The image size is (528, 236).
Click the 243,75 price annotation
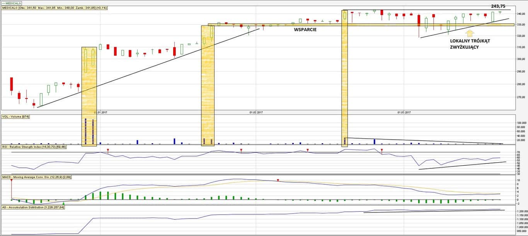click(x=498, y=6)
